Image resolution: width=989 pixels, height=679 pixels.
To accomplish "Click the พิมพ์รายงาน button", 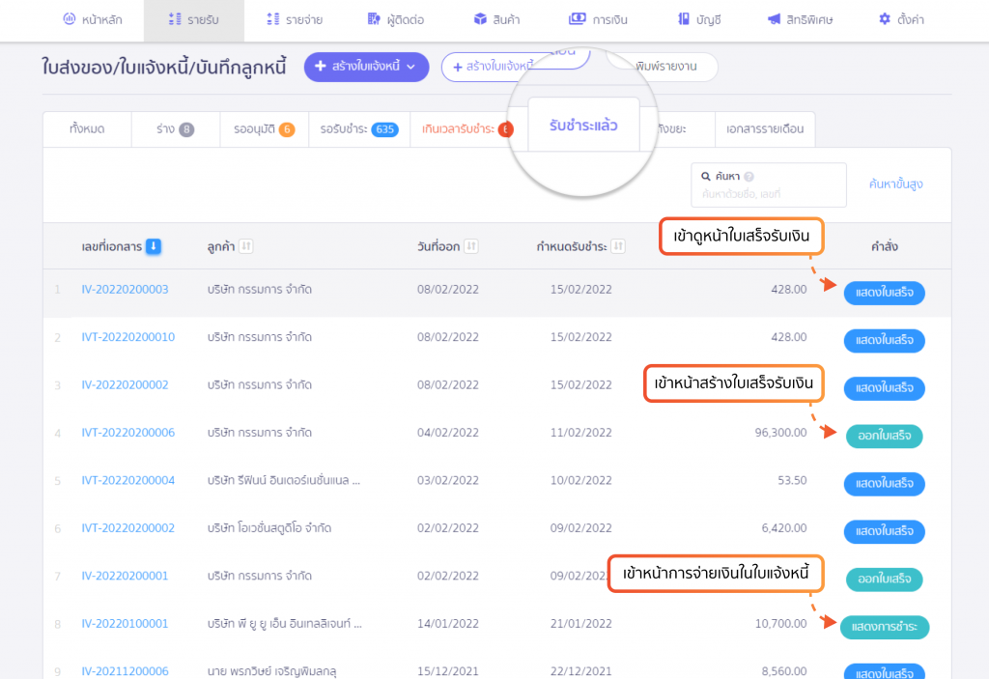I will pos(666,67).
